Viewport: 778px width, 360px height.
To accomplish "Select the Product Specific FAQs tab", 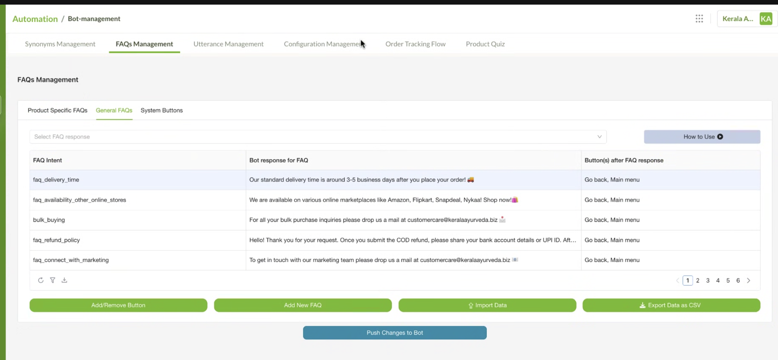I will [57, 110].
